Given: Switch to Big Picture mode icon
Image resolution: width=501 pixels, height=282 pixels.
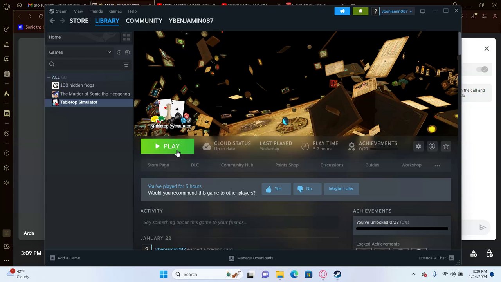Looking at the screenshot, I should [x=423, y=11].
